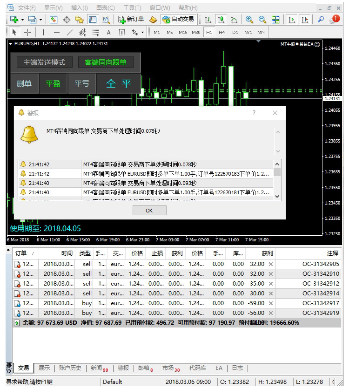This screenshot has height=389, width=349.
Task: Open 工具(T) menu
Action: 132,8
